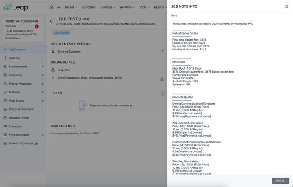Click the red badge on the job card

(x=37, y=26)
